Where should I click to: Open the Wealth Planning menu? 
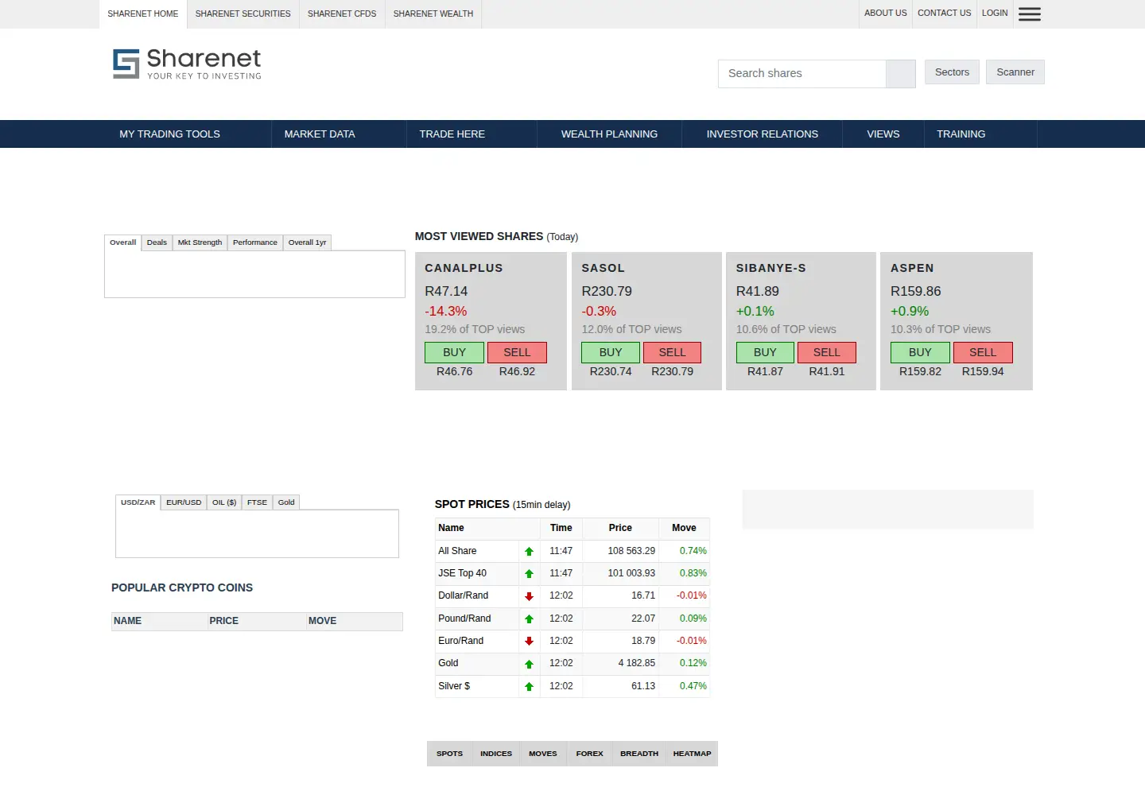click(x=610, y=134)
